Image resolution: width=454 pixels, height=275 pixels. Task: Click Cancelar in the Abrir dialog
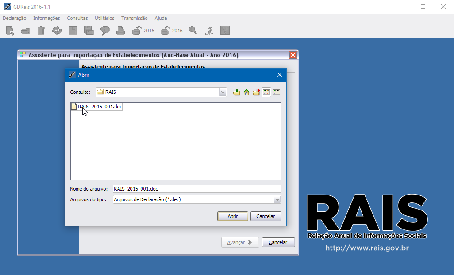pyautogui.click(x=266, y=216)
